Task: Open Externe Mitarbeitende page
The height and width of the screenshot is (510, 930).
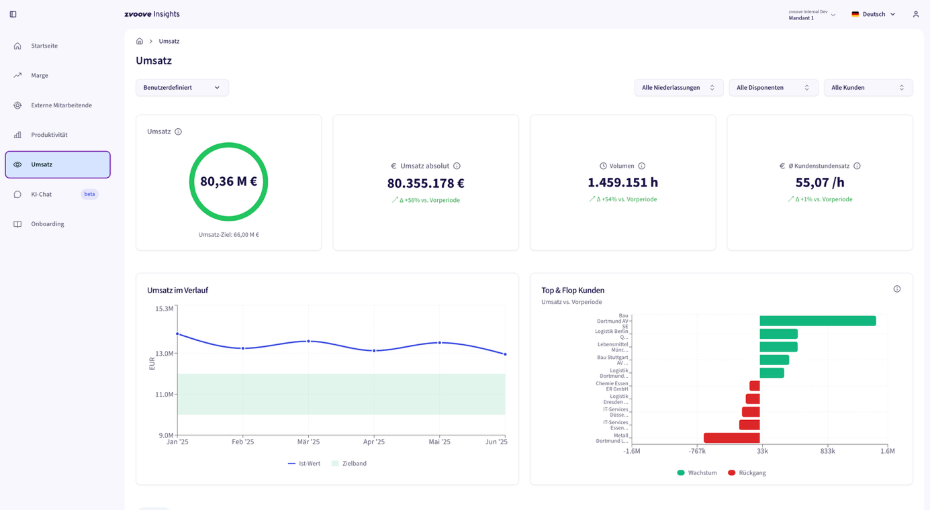Action: [x=61, y=105]
